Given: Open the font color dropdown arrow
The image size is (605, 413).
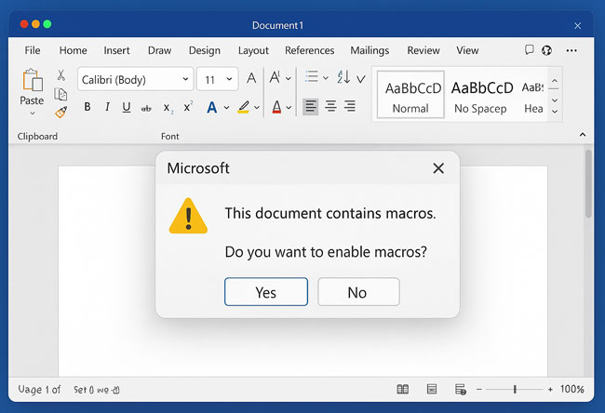Looking at the screenshot, I should (289, 108).
